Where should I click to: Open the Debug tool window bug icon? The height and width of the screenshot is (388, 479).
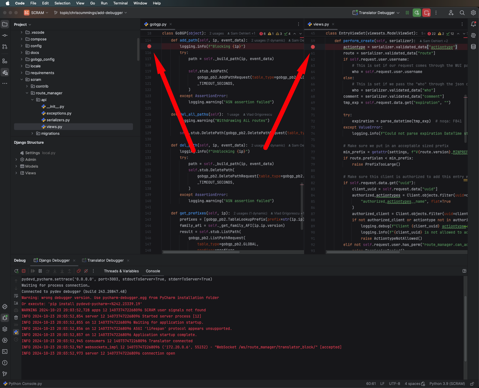[x=5, y=318]
